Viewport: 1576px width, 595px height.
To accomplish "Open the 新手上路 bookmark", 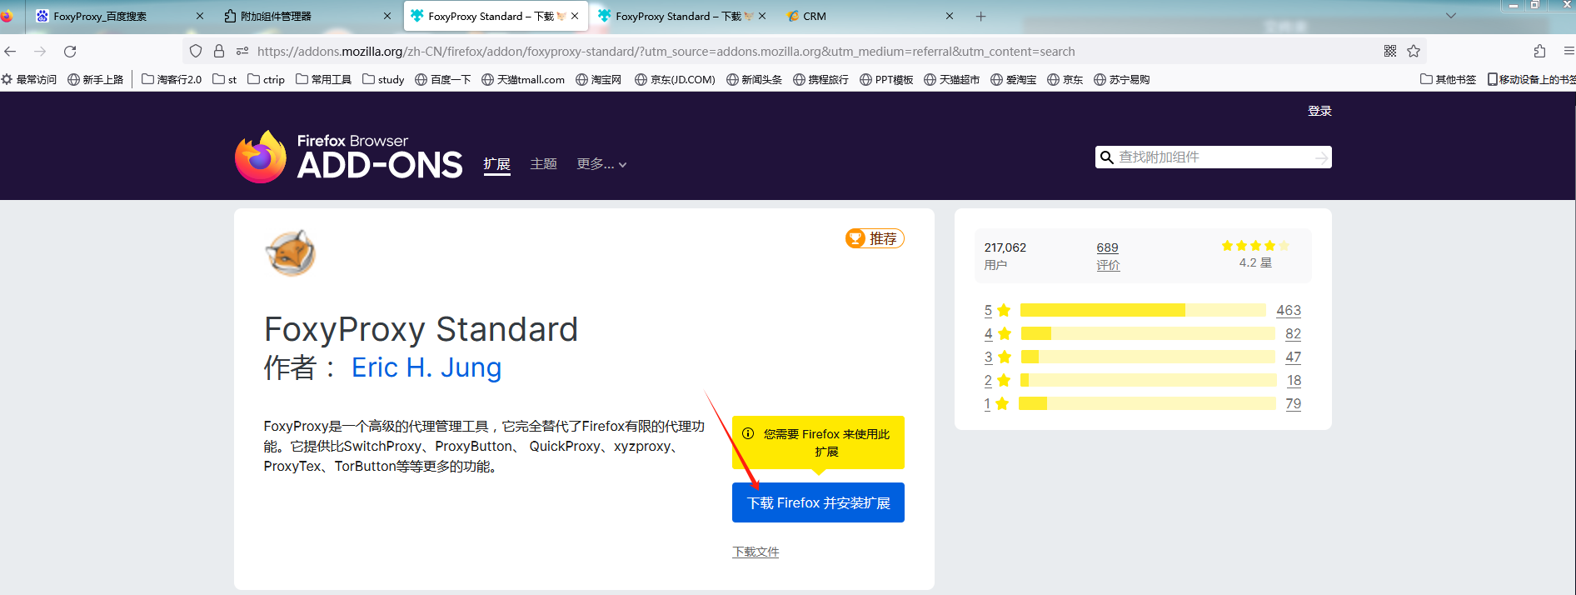I will [95, 80].
